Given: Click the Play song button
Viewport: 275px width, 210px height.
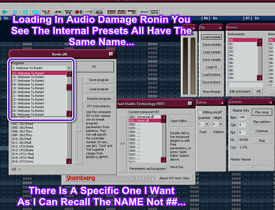Looking at the screenshot, I should pyautogui.click(x=262, y=112).
